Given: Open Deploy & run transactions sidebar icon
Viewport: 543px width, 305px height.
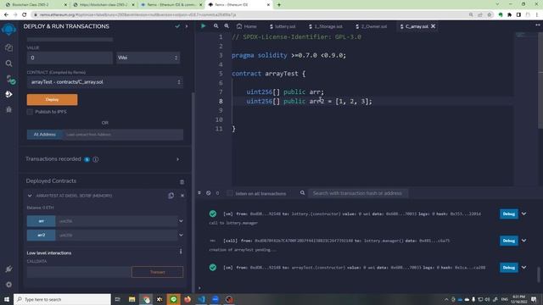Looking at the screenshot, I should (x=8, y=94).
